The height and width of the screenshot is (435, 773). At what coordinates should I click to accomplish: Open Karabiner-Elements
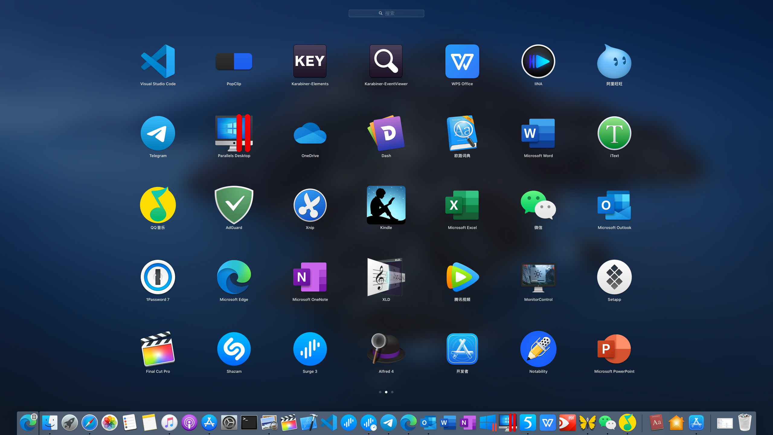coord(310,61)
